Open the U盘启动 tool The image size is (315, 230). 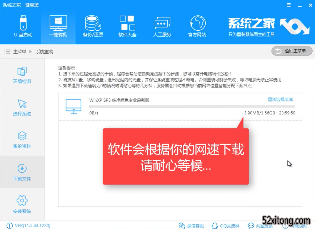[x=23, y=26]
